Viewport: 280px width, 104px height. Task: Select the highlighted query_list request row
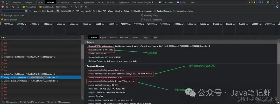coord(40,77)
